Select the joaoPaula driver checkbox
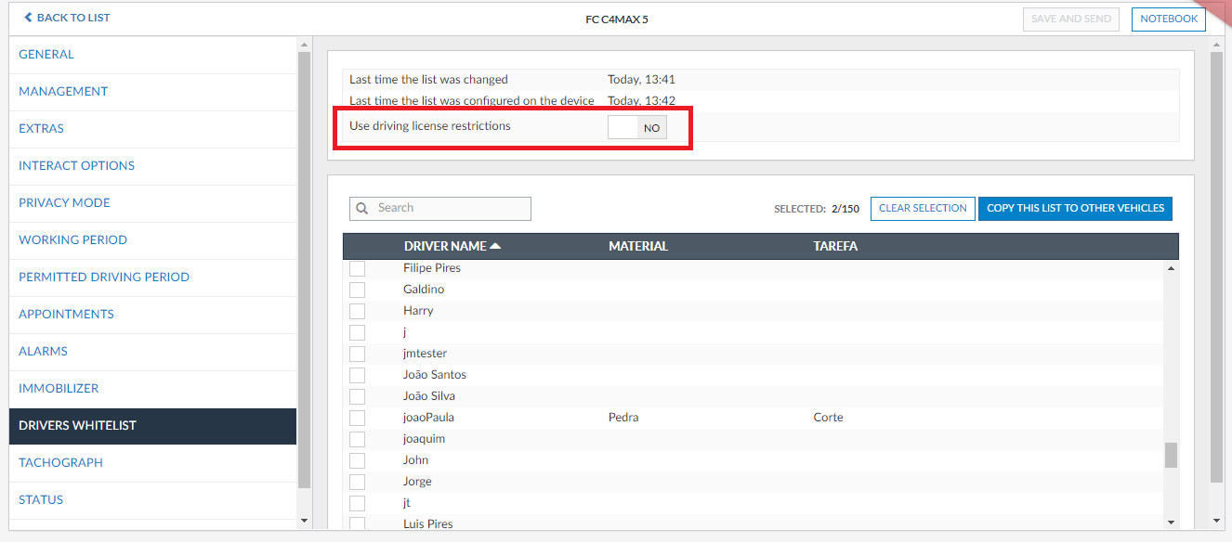 357,418
